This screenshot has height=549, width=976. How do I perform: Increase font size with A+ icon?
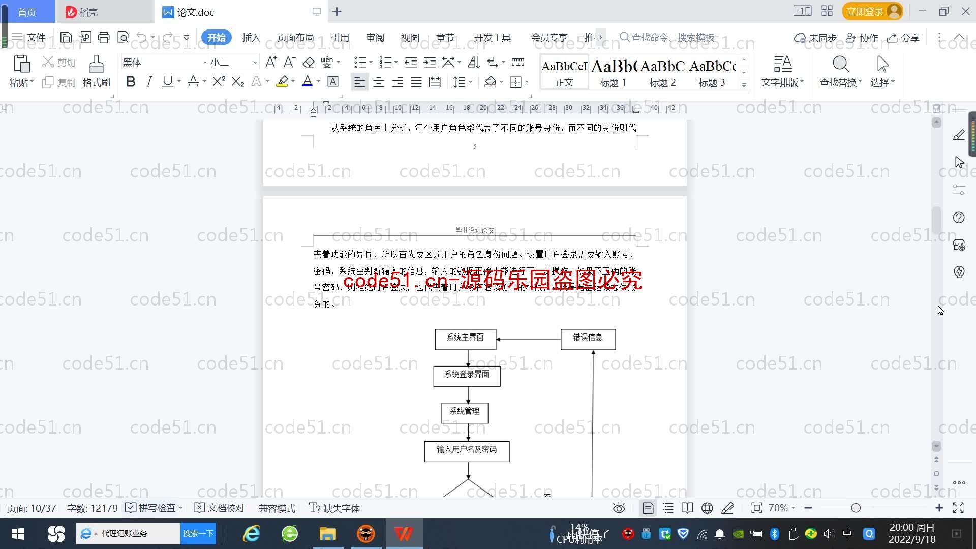(x=271, y=62)
